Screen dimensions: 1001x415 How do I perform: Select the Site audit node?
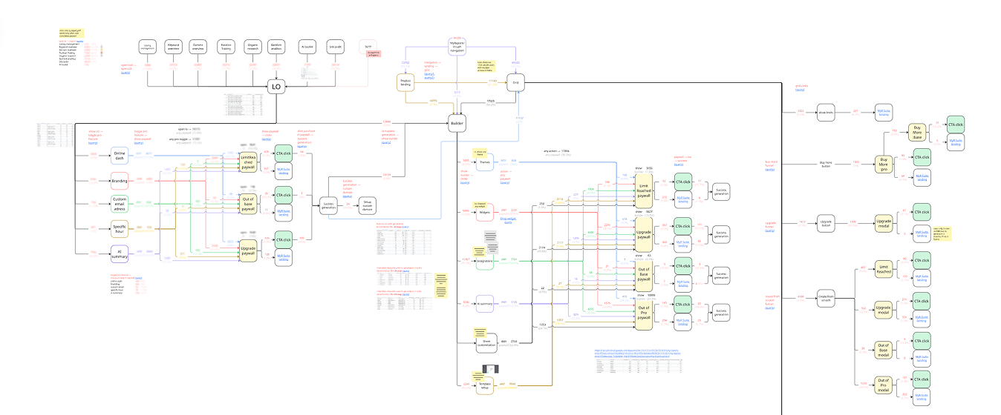[334, 47]
